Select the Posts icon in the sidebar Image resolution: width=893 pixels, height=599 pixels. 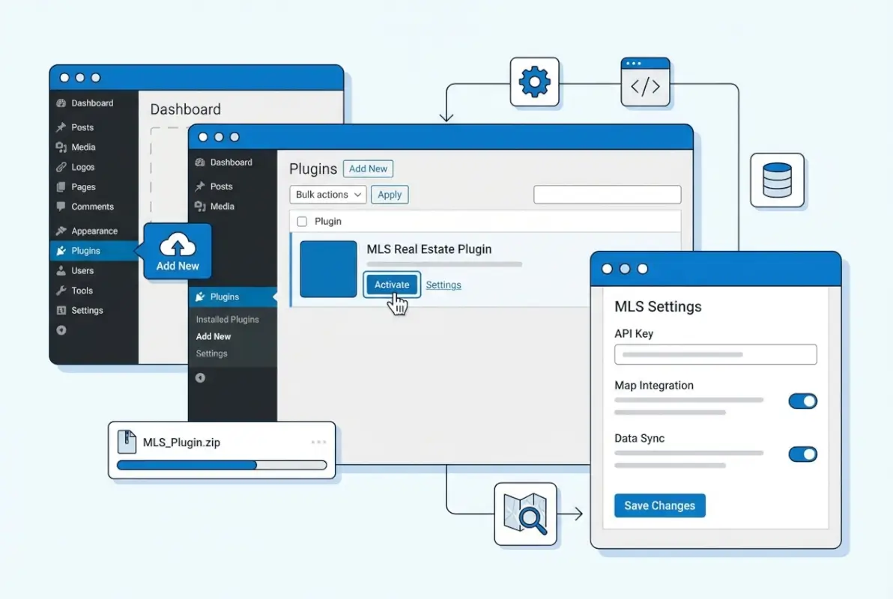click(x=62, y=127)
